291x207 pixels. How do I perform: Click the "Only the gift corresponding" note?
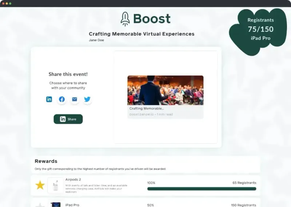[100, 169]
